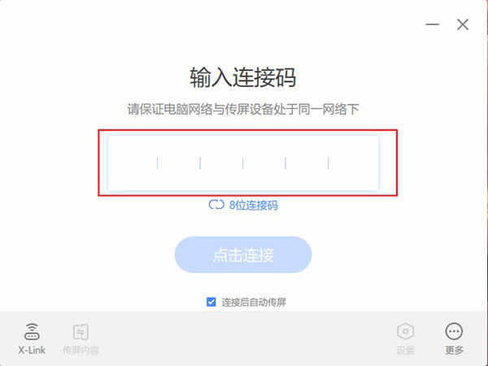The height and width of the screenshot is (366, 488).
Task: Focus the first digit cell of the connection code
Action: (136, 163)
